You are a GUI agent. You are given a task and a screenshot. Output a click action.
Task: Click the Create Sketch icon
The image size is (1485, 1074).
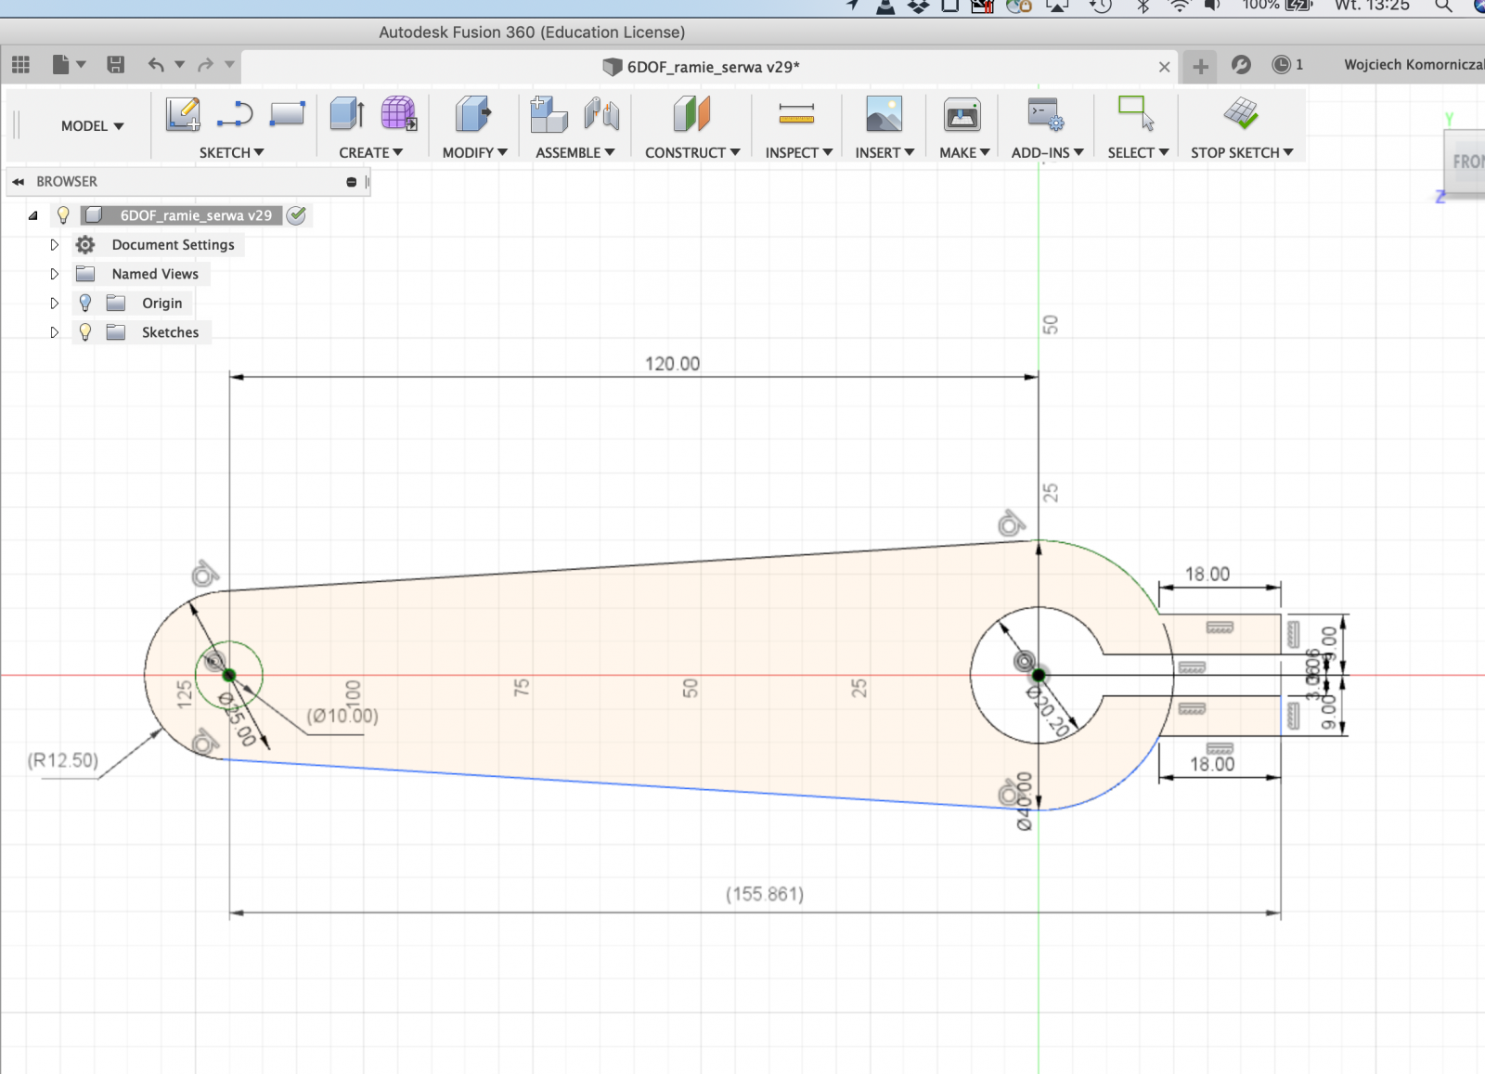pyautogui.click(x=183, y=114)
